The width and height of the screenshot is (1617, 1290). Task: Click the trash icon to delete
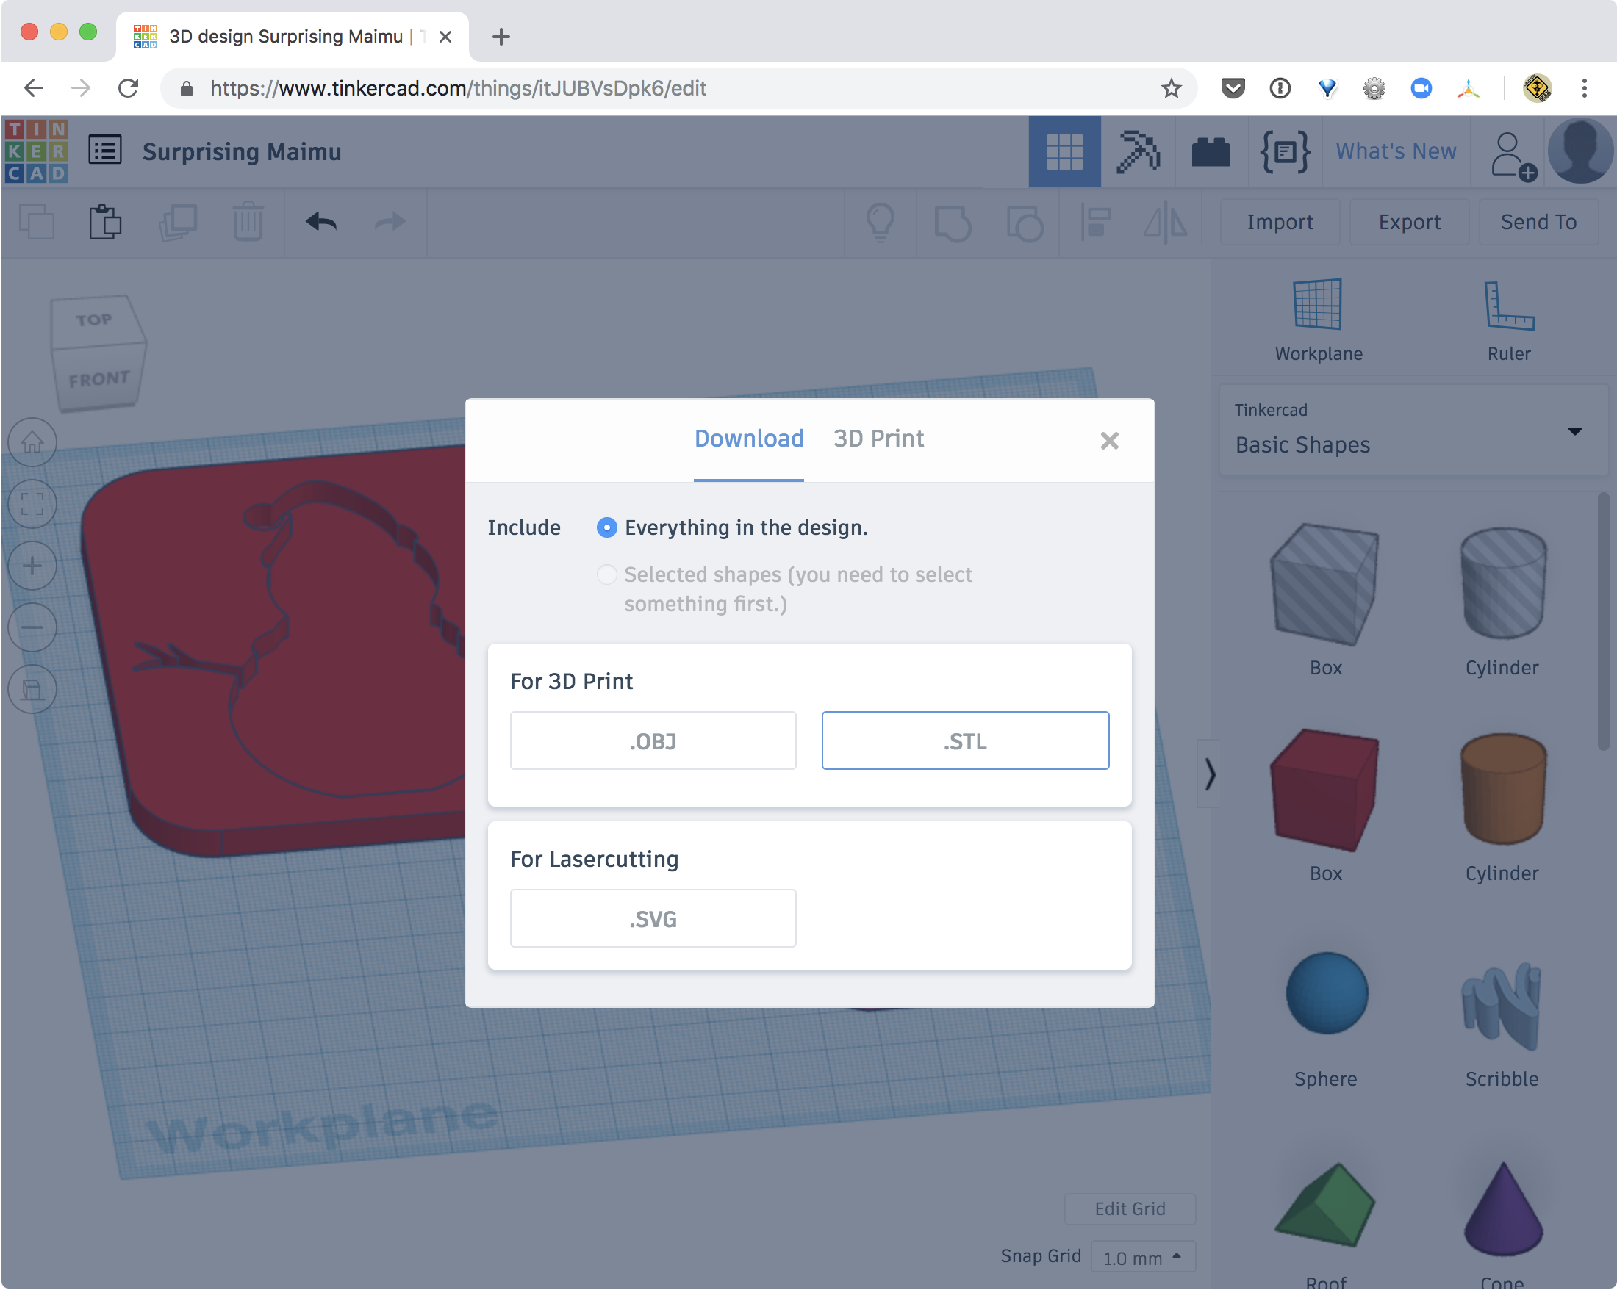[x=248, y=222]
